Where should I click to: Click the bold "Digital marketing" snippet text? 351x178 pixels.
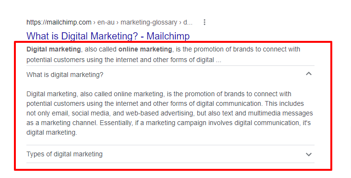pos(53,50)
